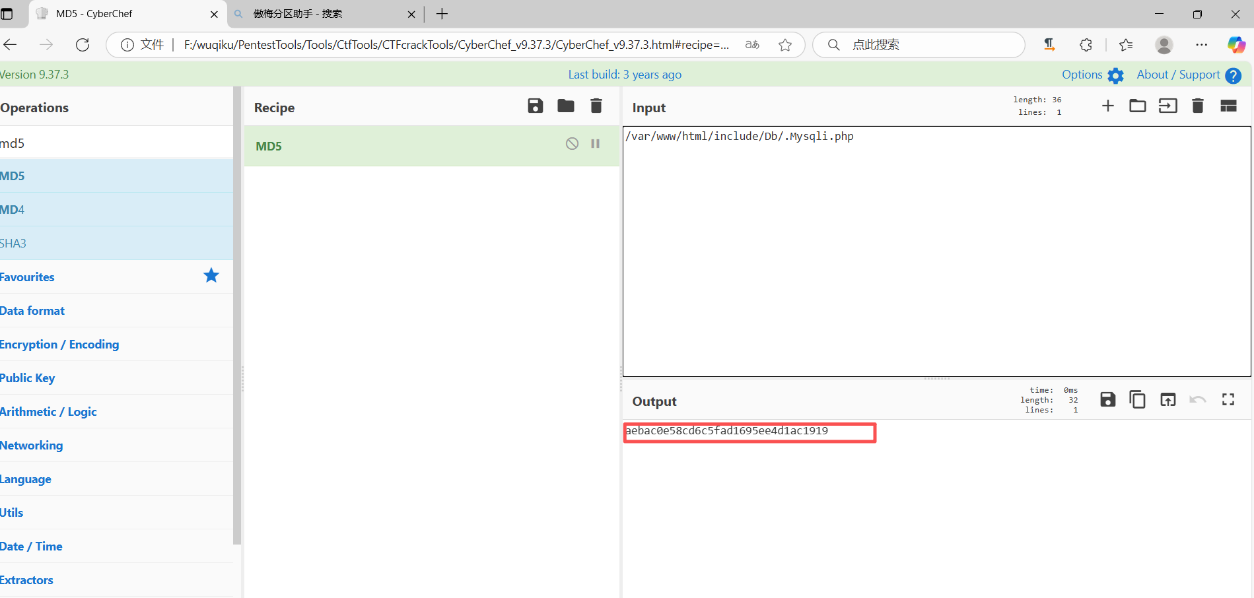The image size is (1254, 598).
Task: Click Last build: 3 years ago text
Action: (x=625, y=75)
